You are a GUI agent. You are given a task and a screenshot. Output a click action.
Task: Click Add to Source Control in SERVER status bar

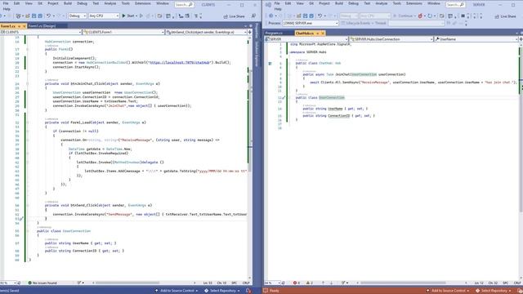(448, 291)
